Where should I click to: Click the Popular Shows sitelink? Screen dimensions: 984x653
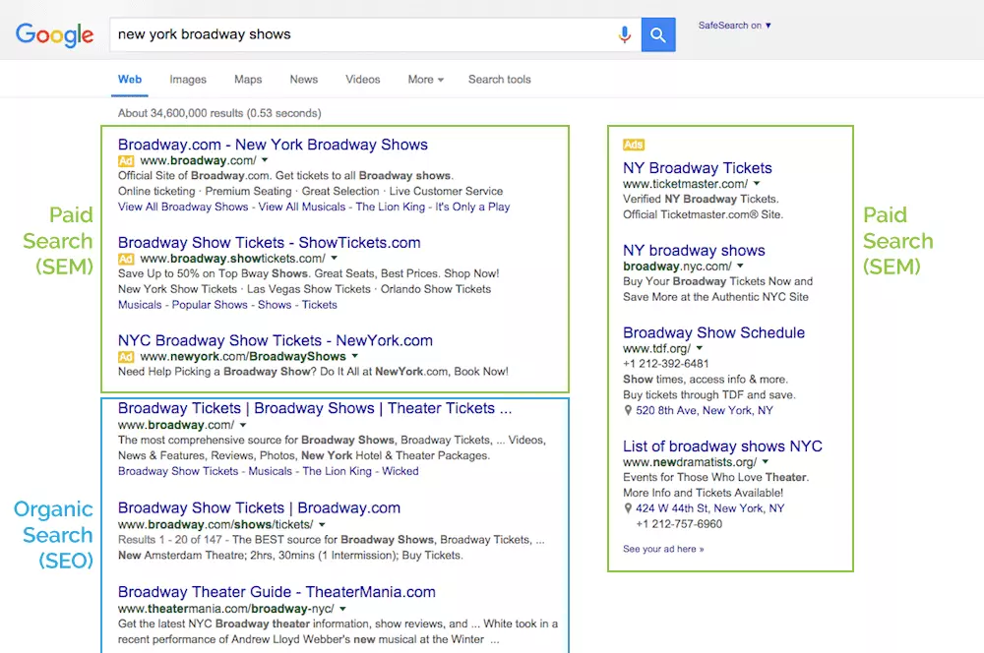pos(210,305)
